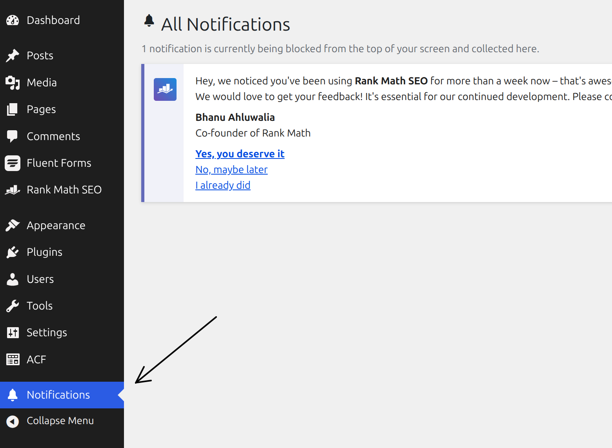Screen dimensions: 612x448
Task: Open the Users menu item
Action: pos(62,279)
